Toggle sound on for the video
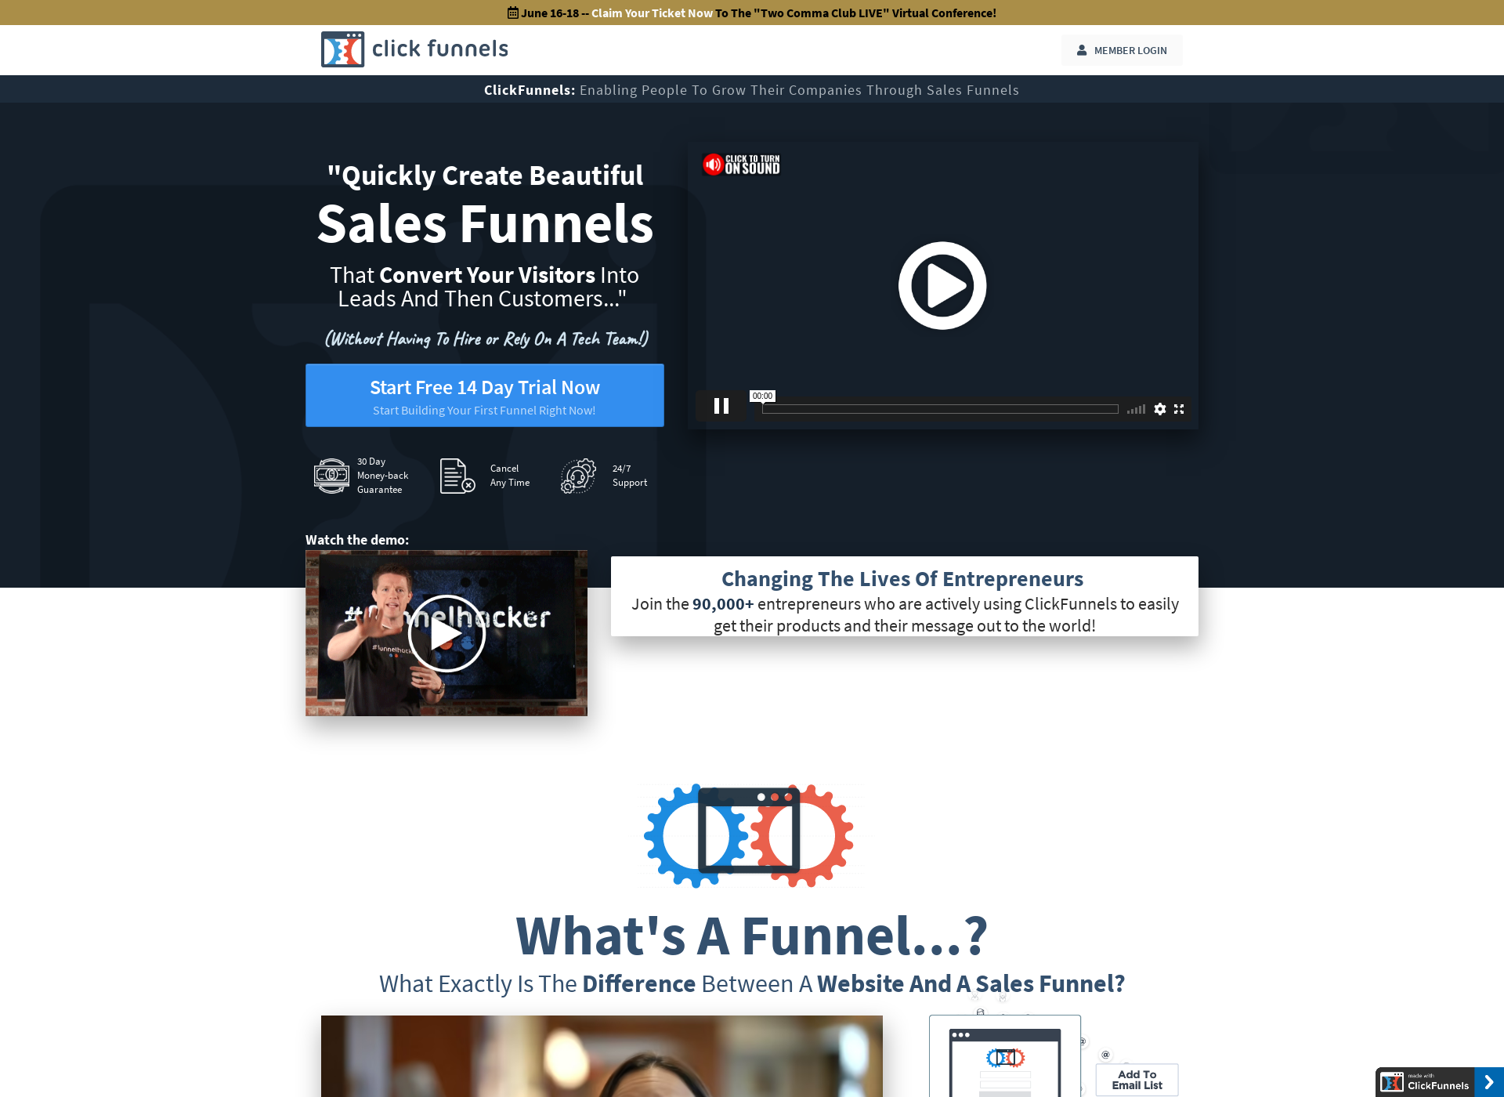The width and height of the screenshot is (1504, 1097). 740,164
